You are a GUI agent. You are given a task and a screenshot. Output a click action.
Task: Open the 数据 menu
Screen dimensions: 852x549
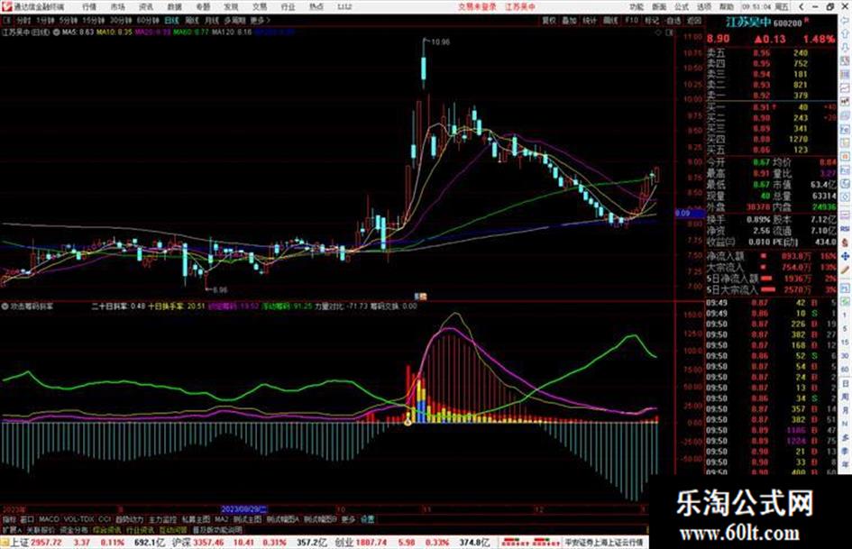pos(174,7)
